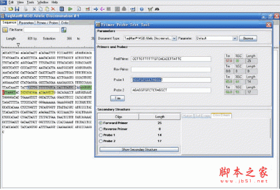This screenshot has width=280, height=190.
Task: Click the sequence ruler position marker triangle
Action: (18, 45)
